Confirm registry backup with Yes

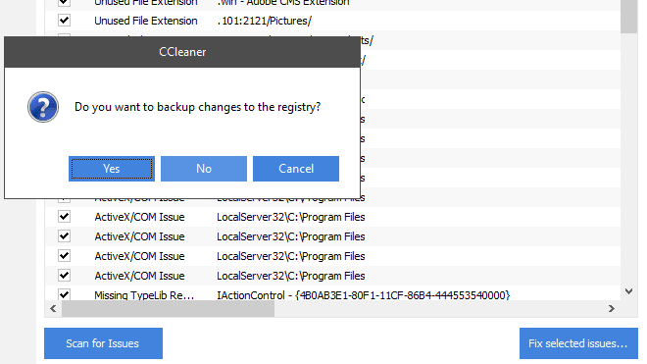[x=112, y=169]
